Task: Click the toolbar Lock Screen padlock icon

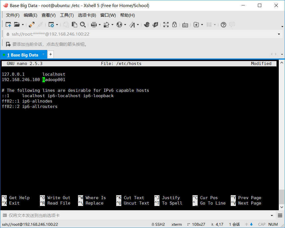Action: (174, 25)
